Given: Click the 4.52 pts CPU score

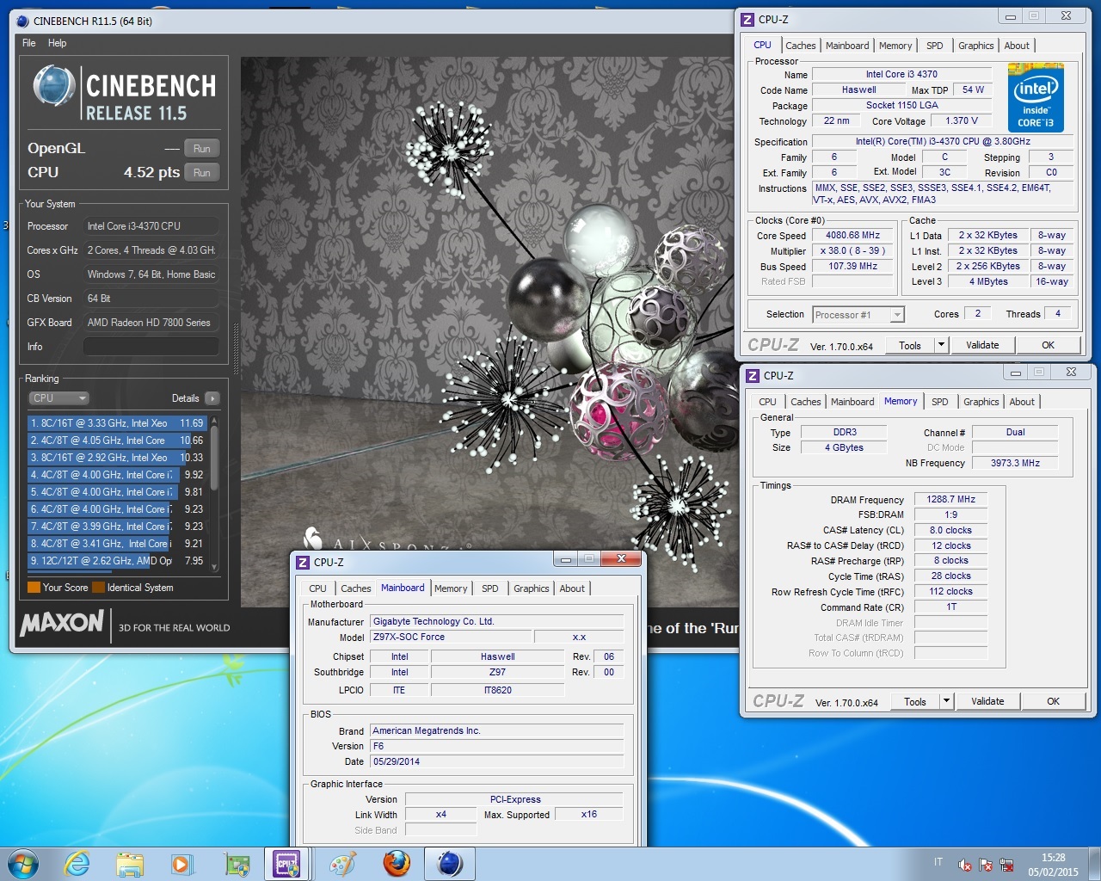Looking at the screenshot, I should pyautogui.click(x=151, y=172).
